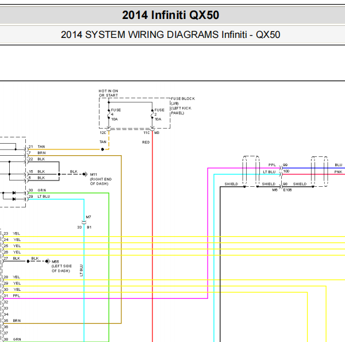This screenshot has width=345, height=342.
Task: Click the 'PNK' wire label at right edge
Action: click(339, 172)
